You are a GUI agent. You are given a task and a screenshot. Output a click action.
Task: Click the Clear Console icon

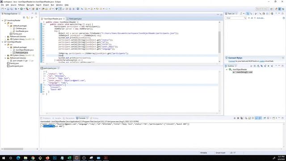click(246, 118)
